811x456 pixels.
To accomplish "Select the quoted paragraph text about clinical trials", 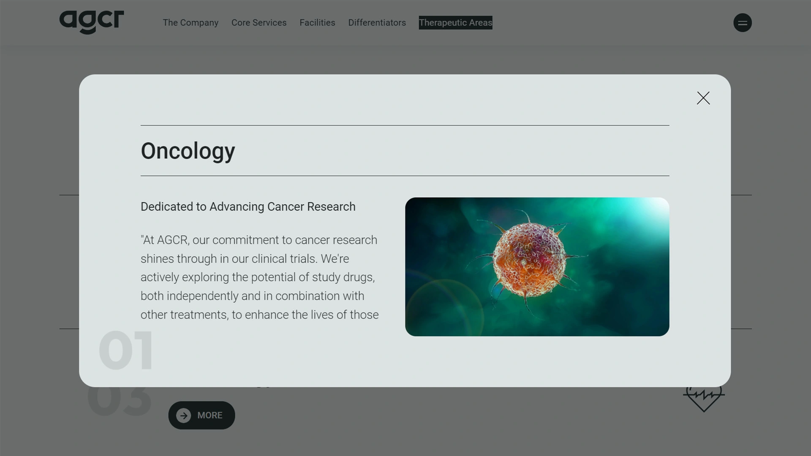I will coord(259,277).
